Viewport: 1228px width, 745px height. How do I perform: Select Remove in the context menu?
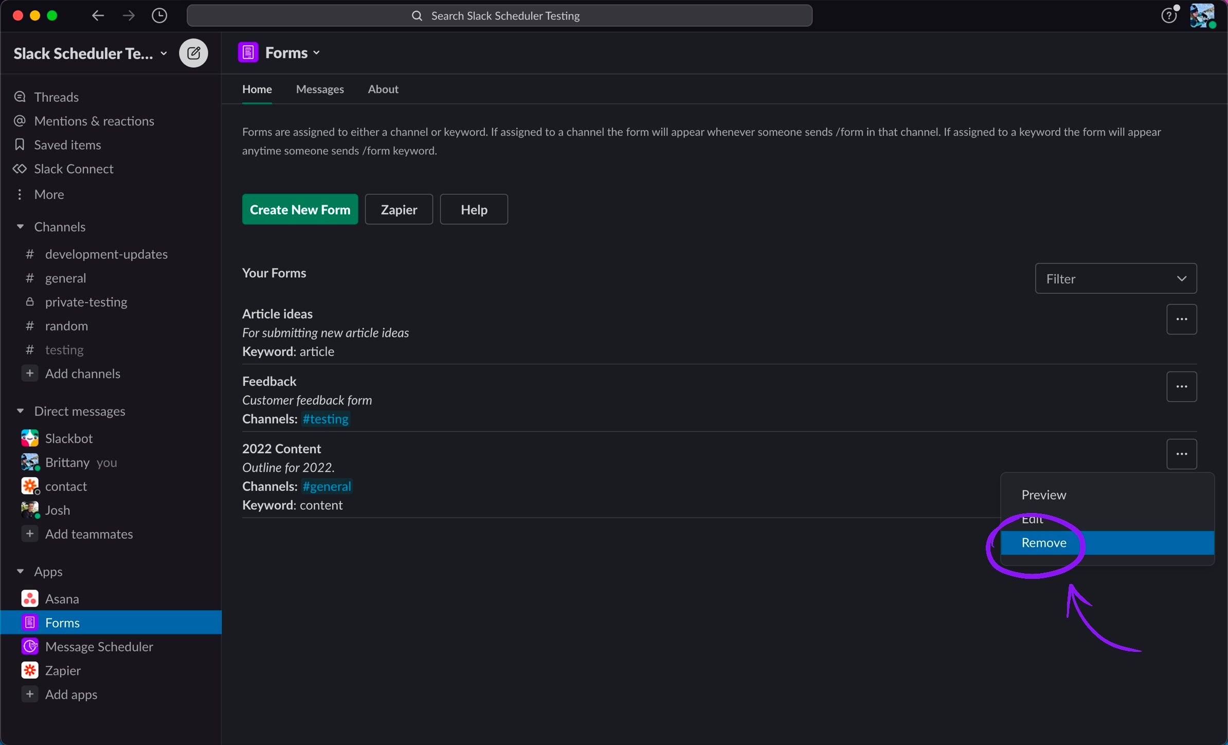pyautogui.click(x=1044, y=543)
